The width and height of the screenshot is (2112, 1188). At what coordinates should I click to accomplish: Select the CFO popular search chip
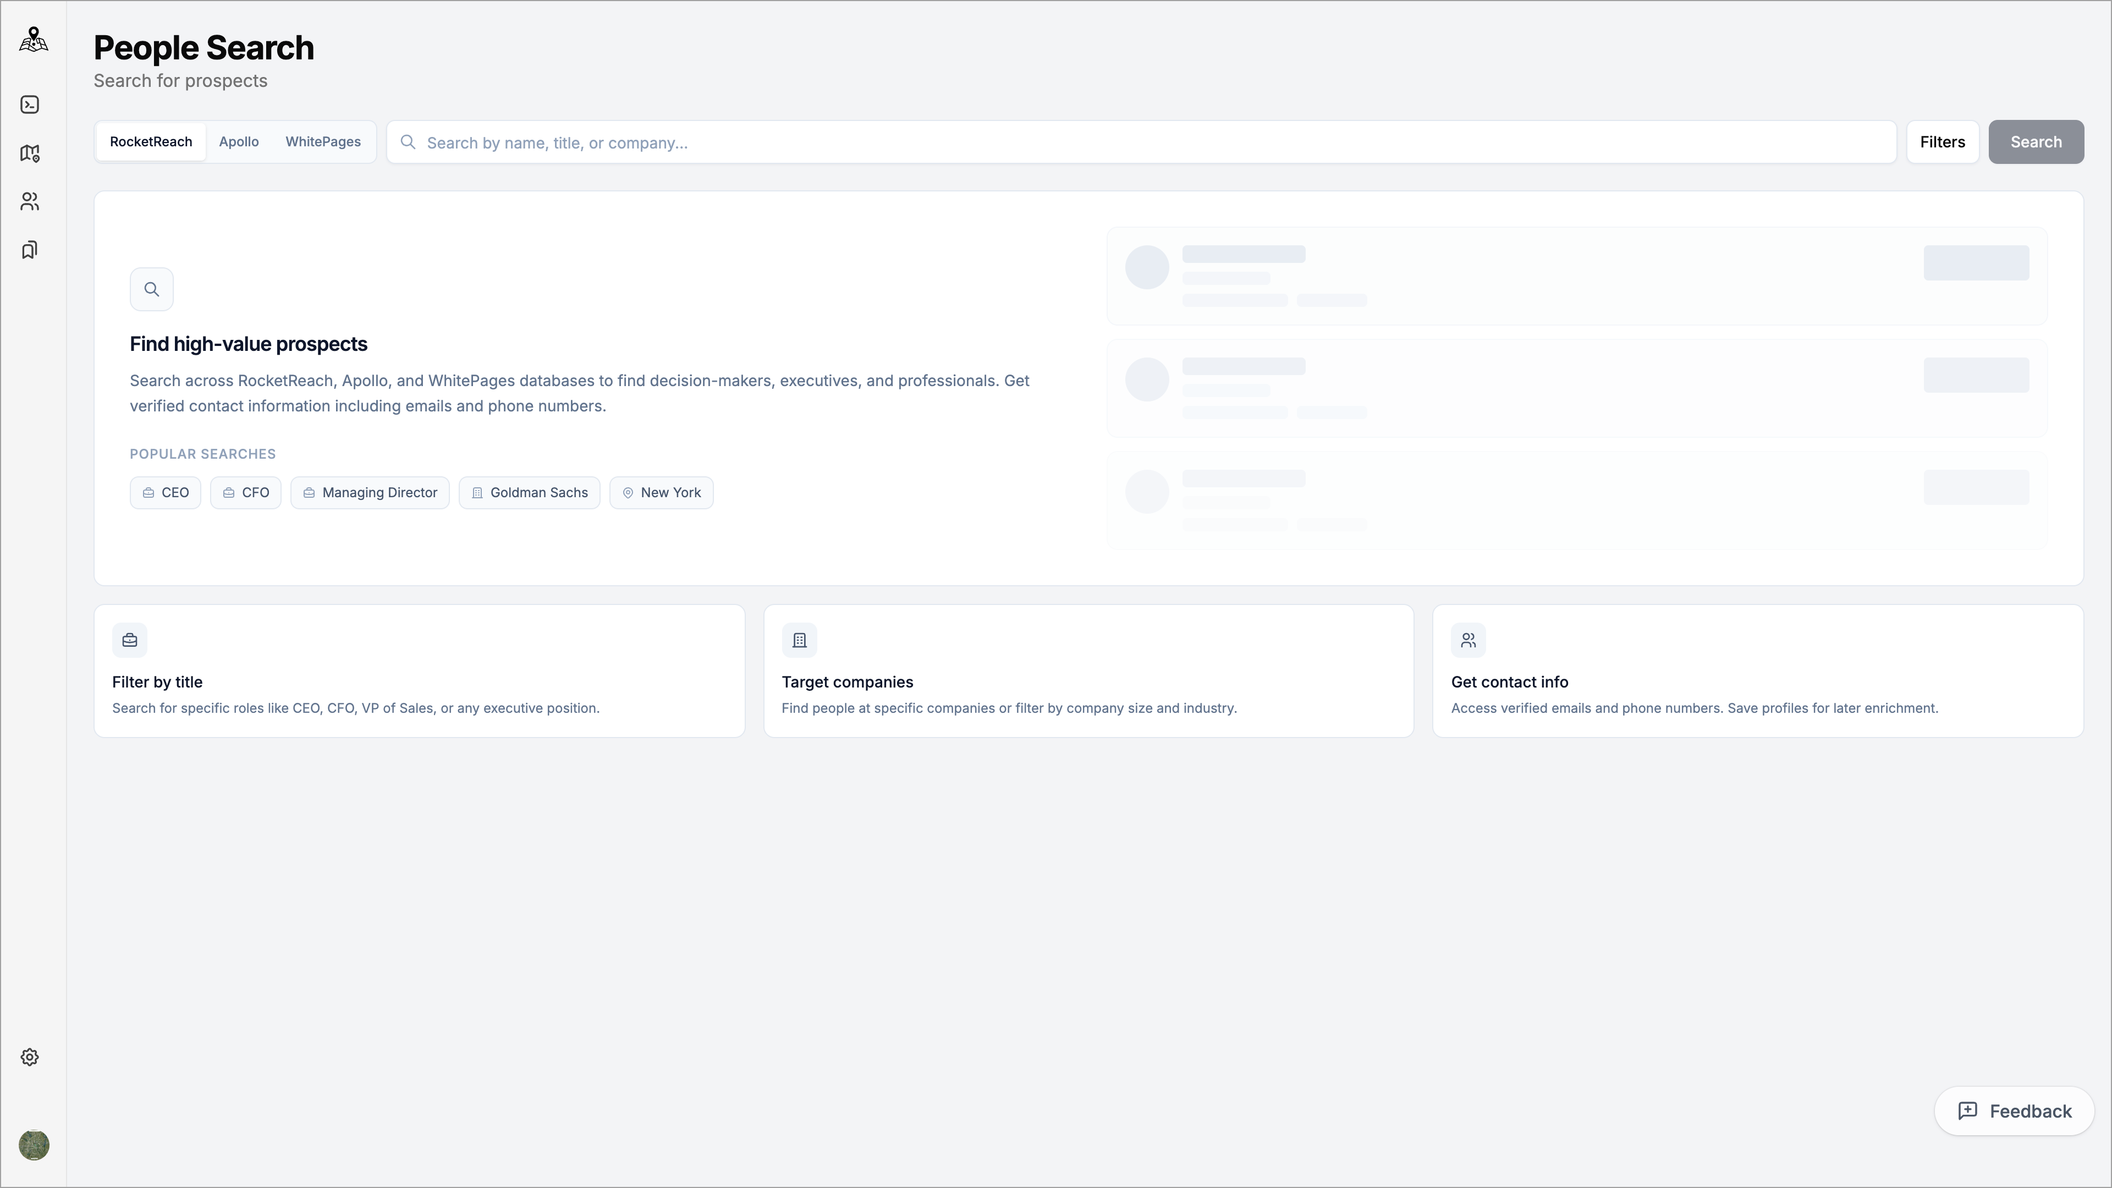click(246, 493)
